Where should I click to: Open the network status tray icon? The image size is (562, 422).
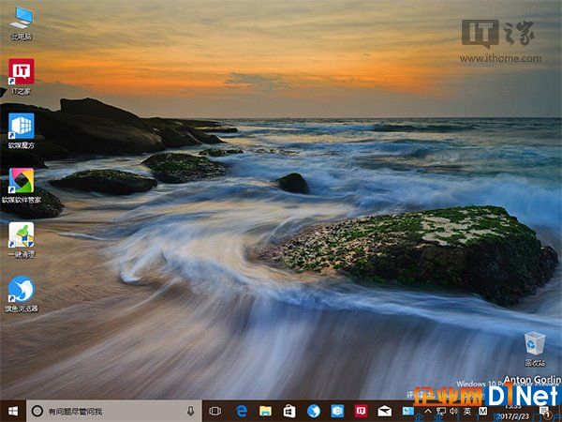tap(441, 412)
